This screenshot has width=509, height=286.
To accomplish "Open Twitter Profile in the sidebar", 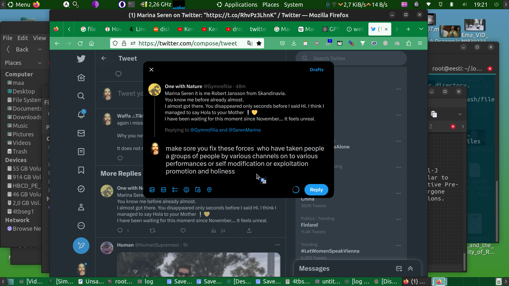I will [x=81, y=207].
